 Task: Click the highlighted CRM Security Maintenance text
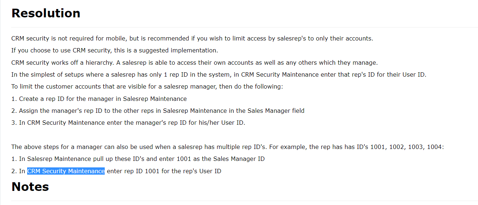[x=66, y=171]
